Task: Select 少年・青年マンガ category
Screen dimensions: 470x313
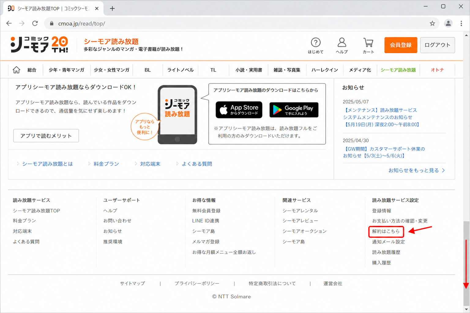Action: [x=66, y=70]
